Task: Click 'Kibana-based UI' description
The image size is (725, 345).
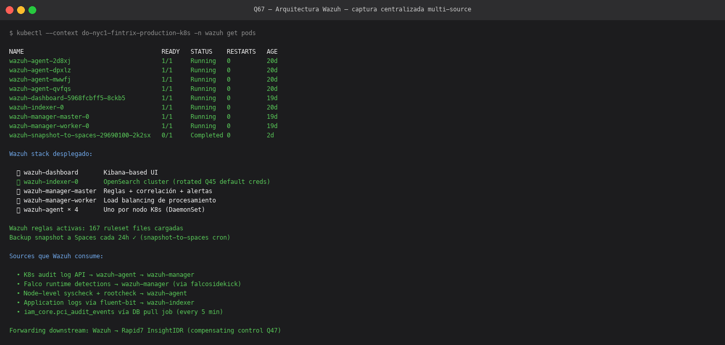Action: [x=130, y=173]
